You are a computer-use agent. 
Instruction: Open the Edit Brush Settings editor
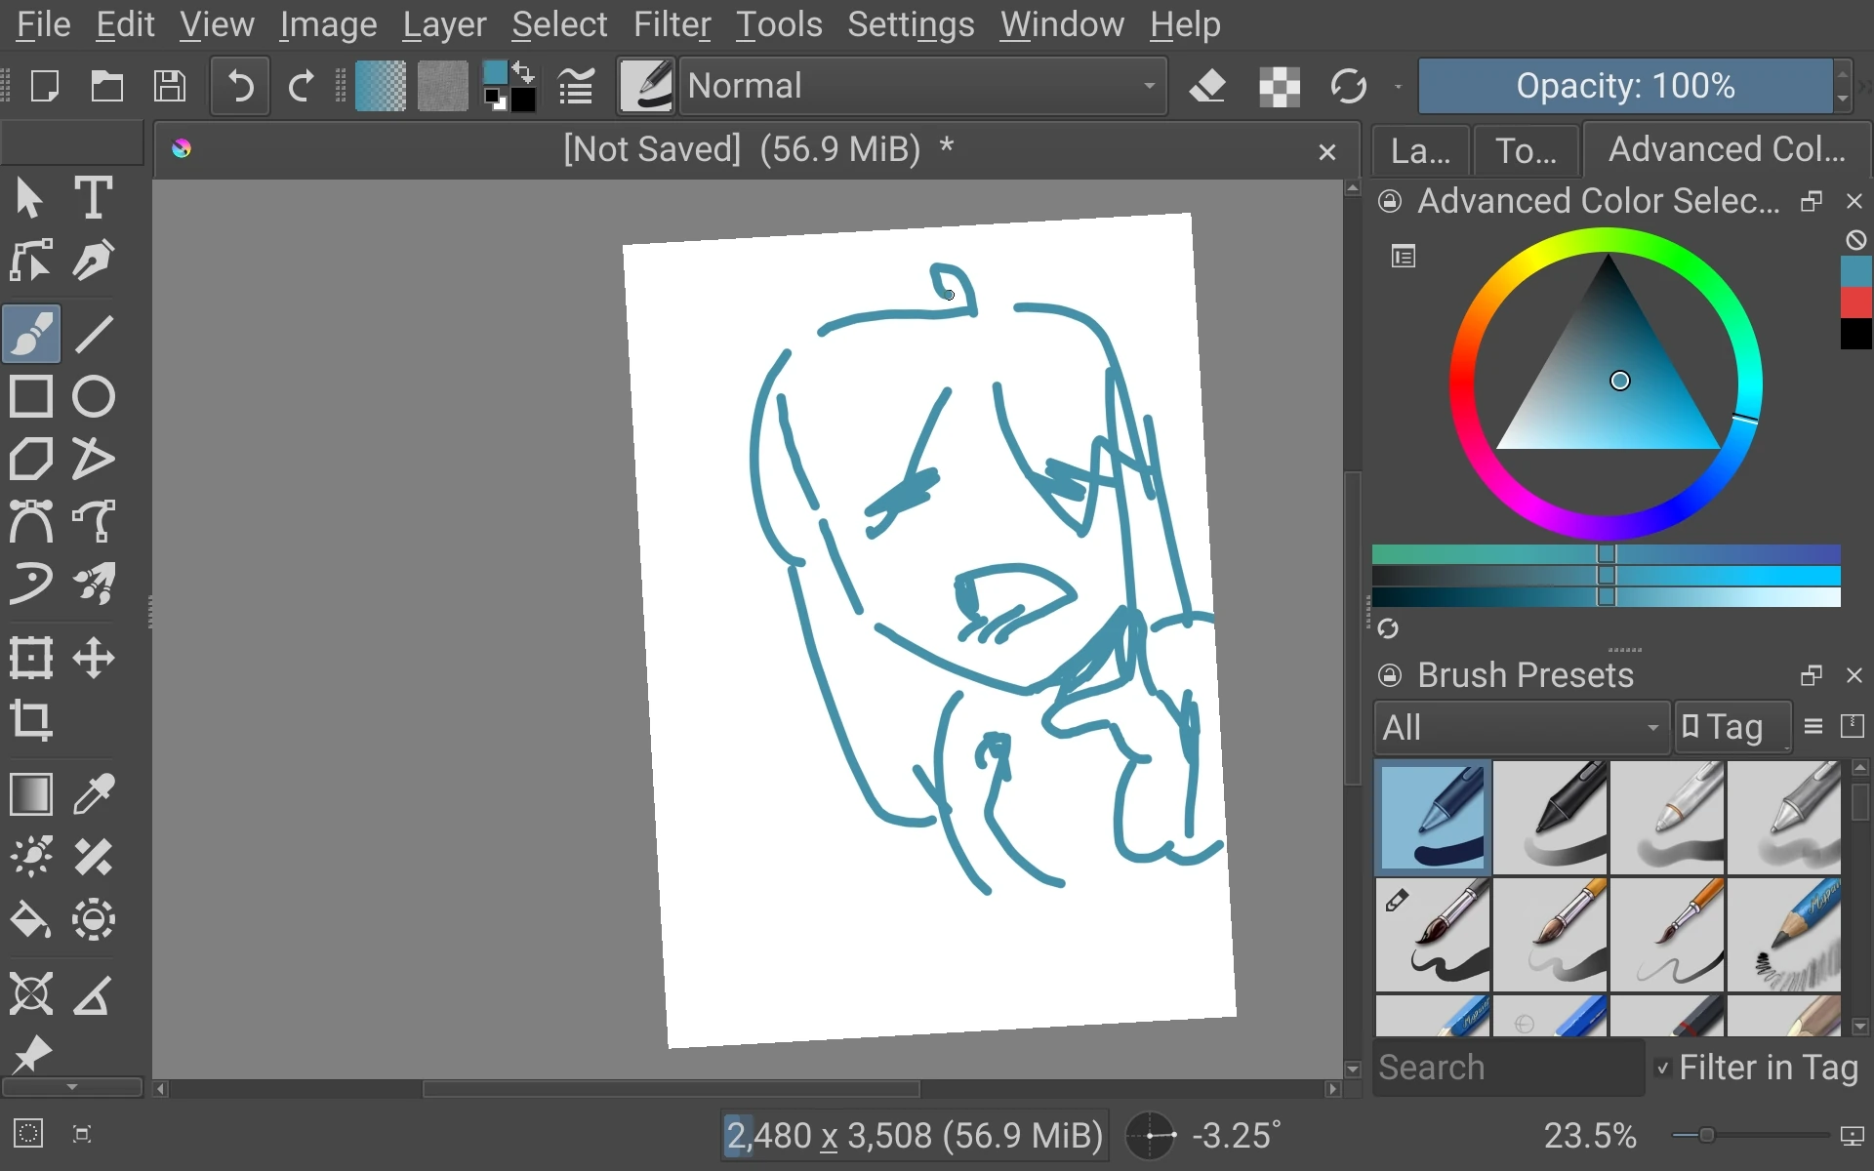[577, 86]
